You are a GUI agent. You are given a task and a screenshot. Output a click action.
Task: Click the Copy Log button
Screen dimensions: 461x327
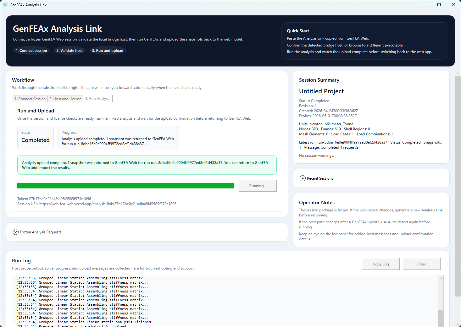tap(380, 264)
